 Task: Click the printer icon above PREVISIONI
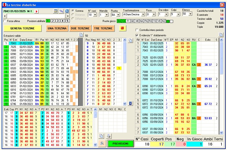coord(109,136)
